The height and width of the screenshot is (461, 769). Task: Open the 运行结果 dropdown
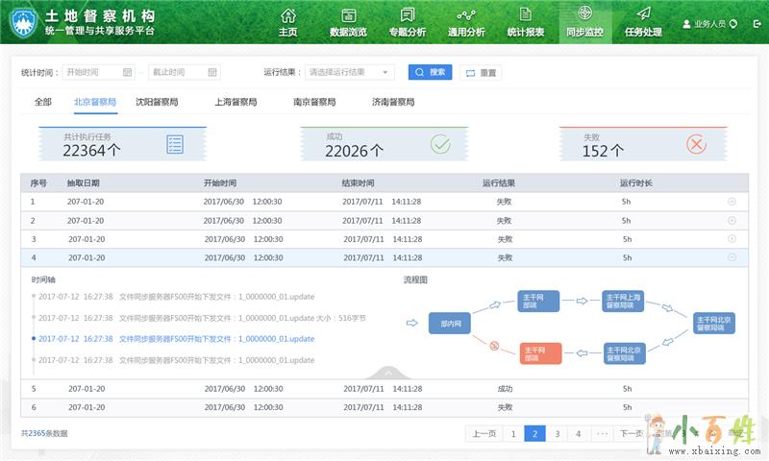349,72
